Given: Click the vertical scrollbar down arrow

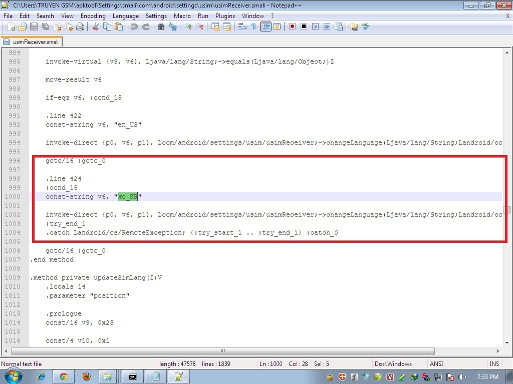Looking at the screenshot, I should tap(507, 342).
